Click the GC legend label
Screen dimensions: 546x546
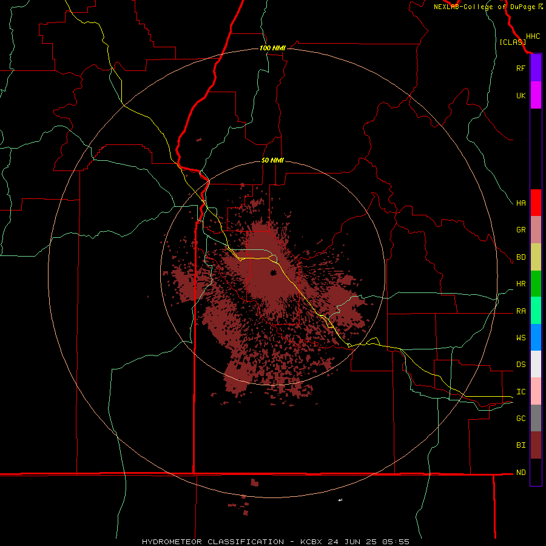(521, 419)
